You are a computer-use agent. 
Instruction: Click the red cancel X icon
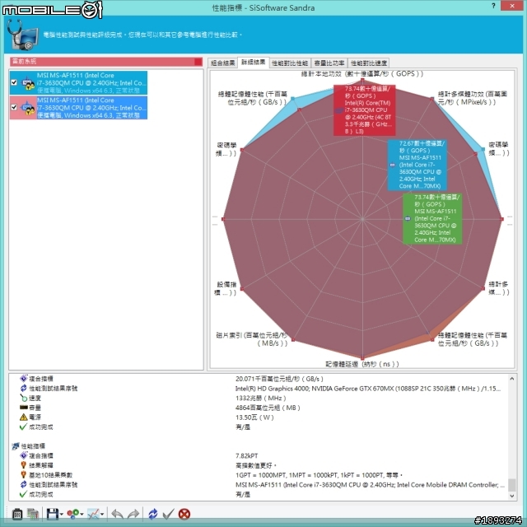click(184, 514)
